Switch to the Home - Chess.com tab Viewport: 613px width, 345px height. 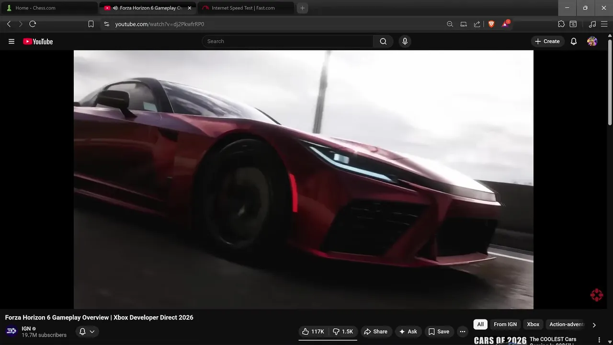click(49, 8)
